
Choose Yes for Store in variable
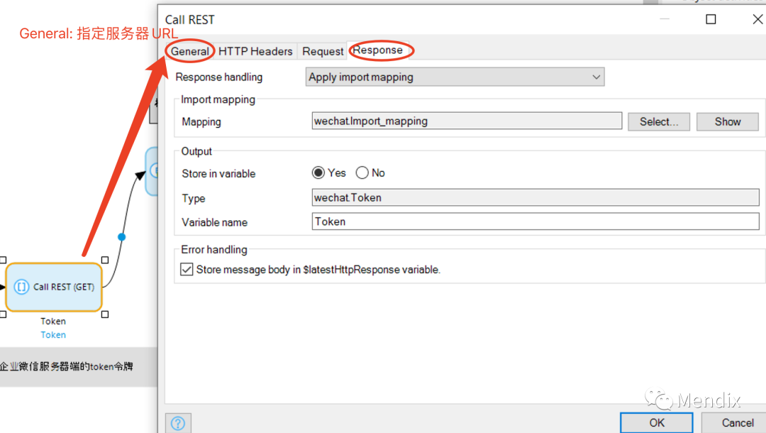click(x=318, y=173)
